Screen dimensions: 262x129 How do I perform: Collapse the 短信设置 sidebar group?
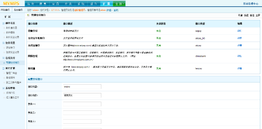(x=3, y=43)
